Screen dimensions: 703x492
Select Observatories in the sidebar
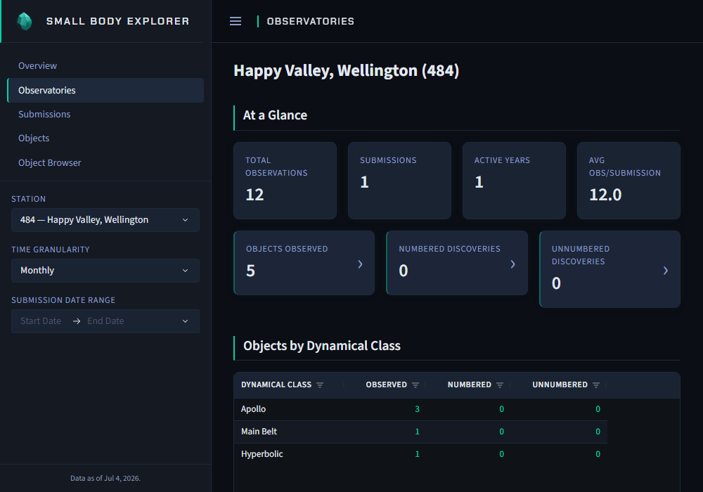105,91
